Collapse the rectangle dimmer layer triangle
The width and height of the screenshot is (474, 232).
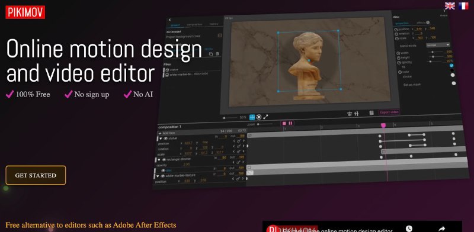tap(159, 160)
